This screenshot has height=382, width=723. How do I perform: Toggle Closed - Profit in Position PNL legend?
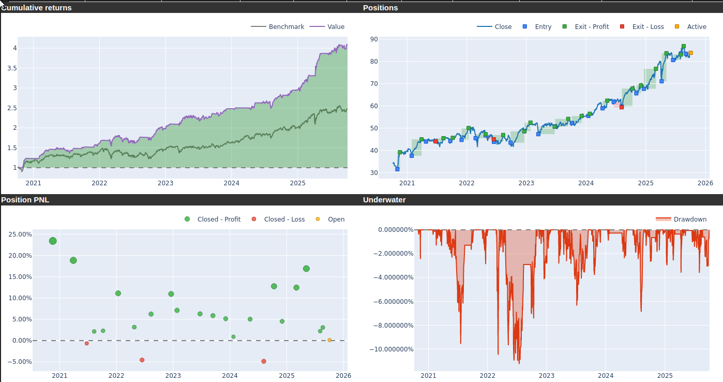187,219
